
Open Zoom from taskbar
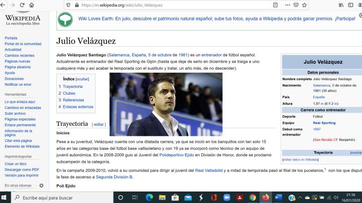(227, 197)
